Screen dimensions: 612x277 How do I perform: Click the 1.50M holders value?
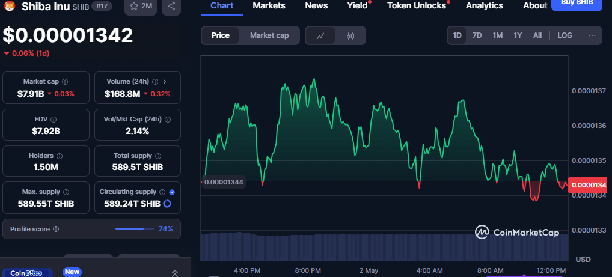(x=46, y=168)
